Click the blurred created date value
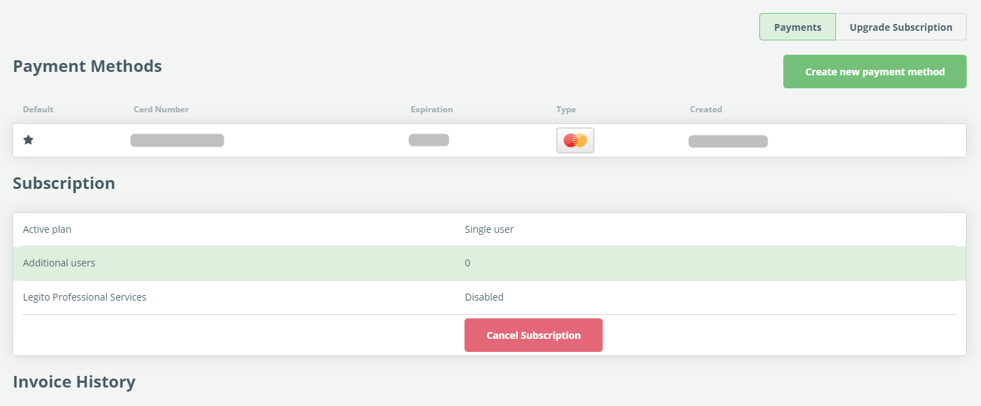The width and height of the screenshot is (981, 406). point(728,142)
